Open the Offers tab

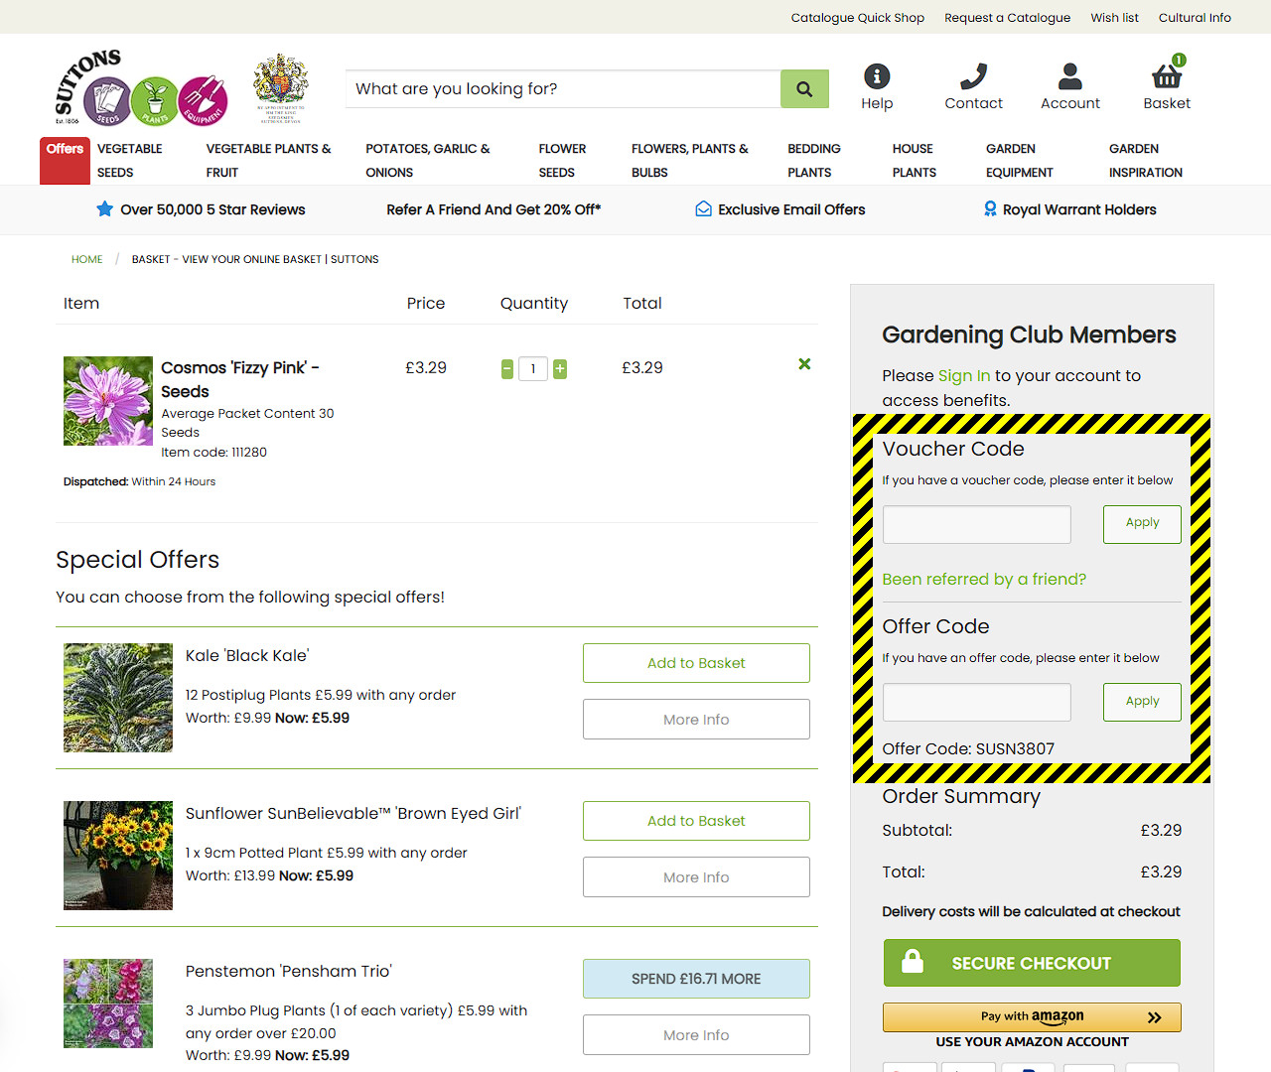(x=65, y=160)
